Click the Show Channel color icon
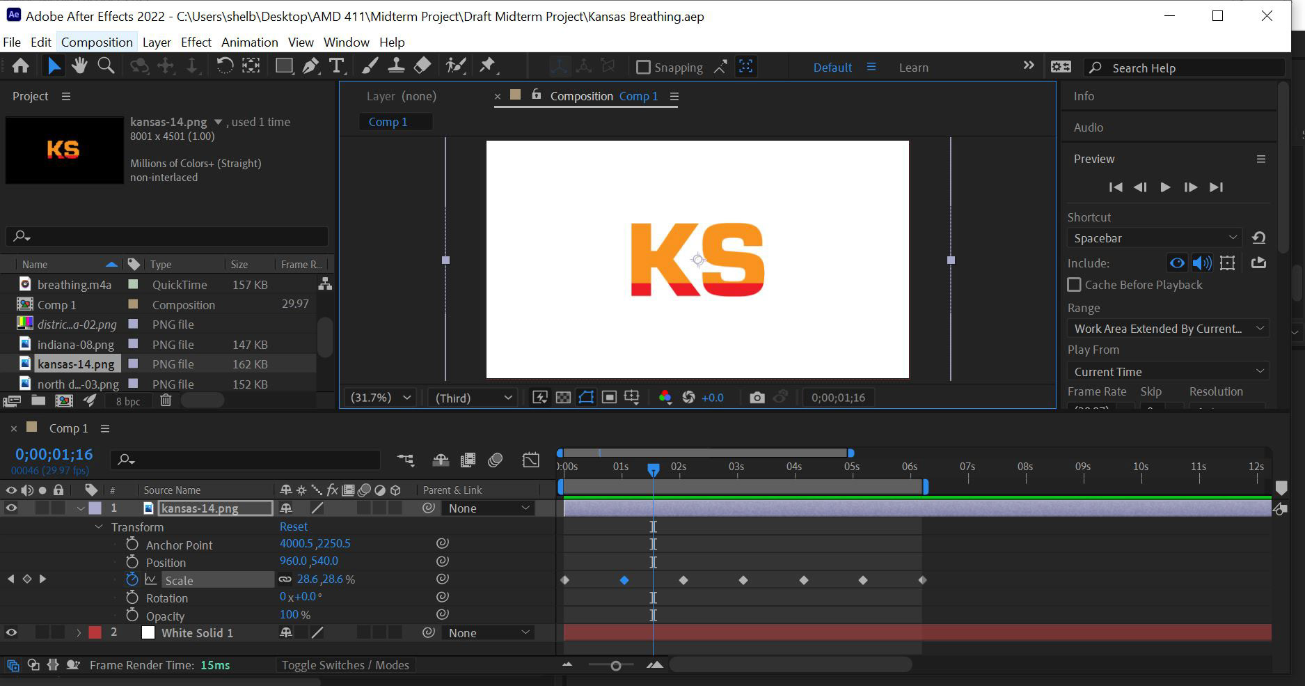The image size is (1305, 686). 665,398
